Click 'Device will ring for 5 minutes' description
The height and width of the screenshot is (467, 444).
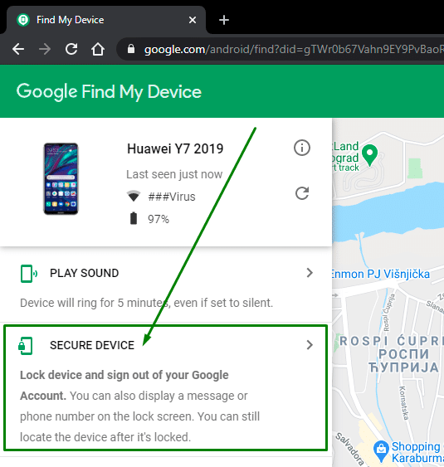coord(146,303)
